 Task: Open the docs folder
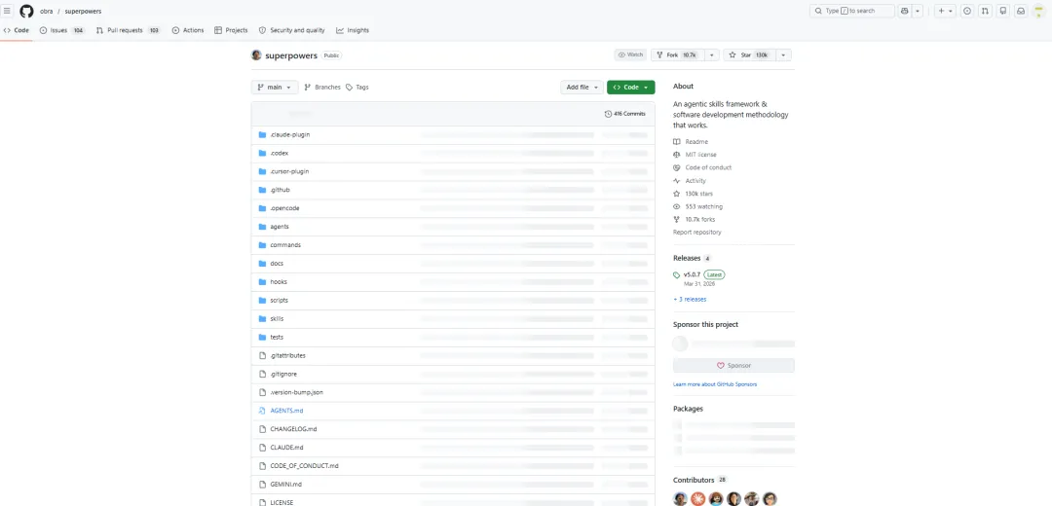pos(277,264)
